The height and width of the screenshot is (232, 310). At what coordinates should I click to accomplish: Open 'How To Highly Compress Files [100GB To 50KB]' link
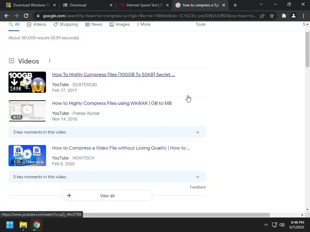[x=113, y=75]
